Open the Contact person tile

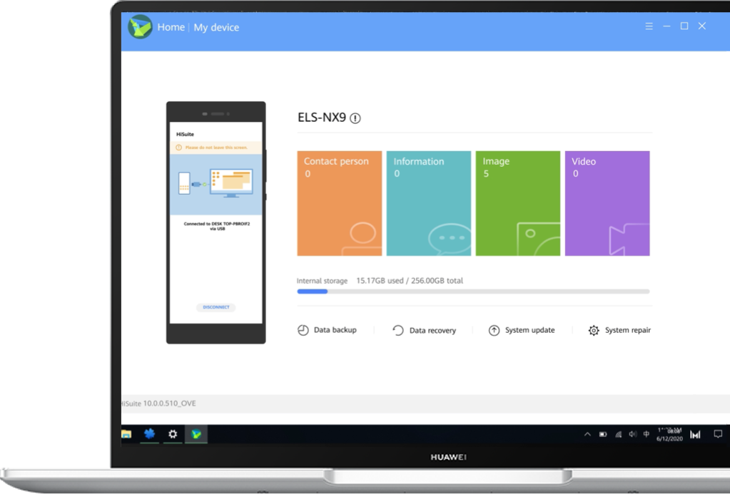339,203
